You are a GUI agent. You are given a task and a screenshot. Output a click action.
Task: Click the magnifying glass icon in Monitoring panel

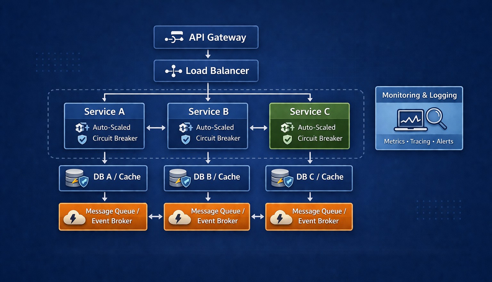click(437, 118)
